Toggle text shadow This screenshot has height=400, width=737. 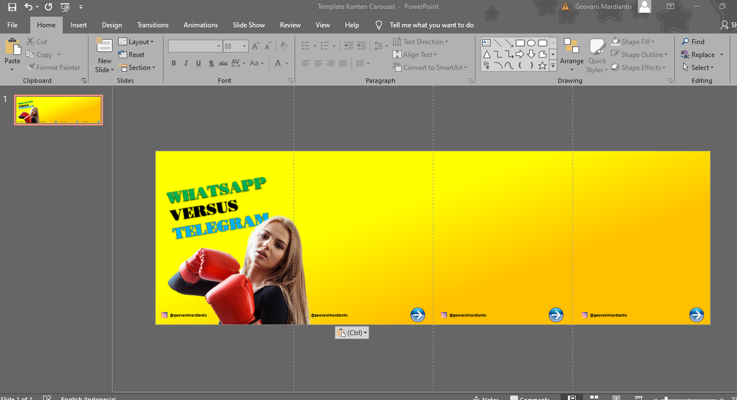tap(211, 63)
